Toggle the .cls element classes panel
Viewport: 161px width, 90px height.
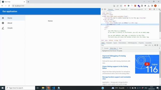[x=149, y=45]
